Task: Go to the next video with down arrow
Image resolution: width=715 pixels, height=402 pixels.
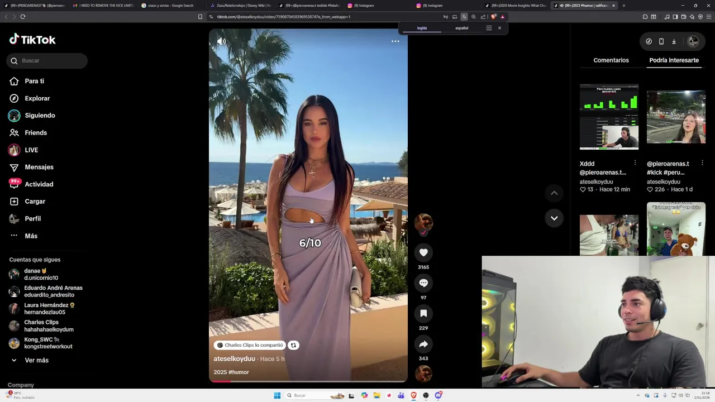Action: [x=554, y=218]
